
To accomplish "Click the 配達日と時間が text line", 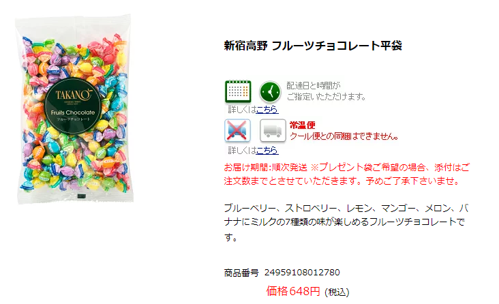I will (x=314, y=86).
